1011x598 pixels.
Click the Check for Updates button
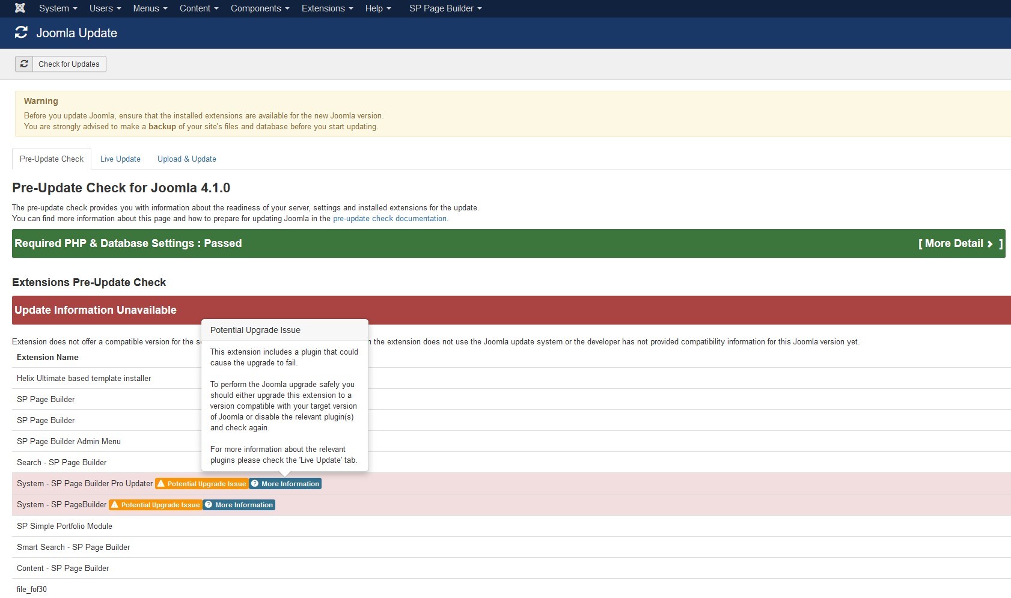coord(61,64)
